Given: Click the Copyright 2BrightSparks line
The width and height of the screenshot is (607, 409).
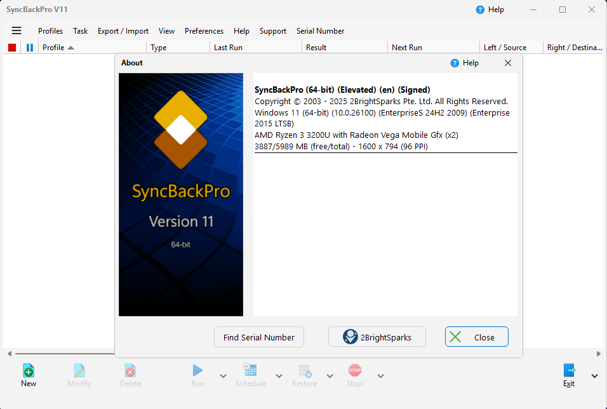Looking at the screenshot, I should (x=382, y=102).
